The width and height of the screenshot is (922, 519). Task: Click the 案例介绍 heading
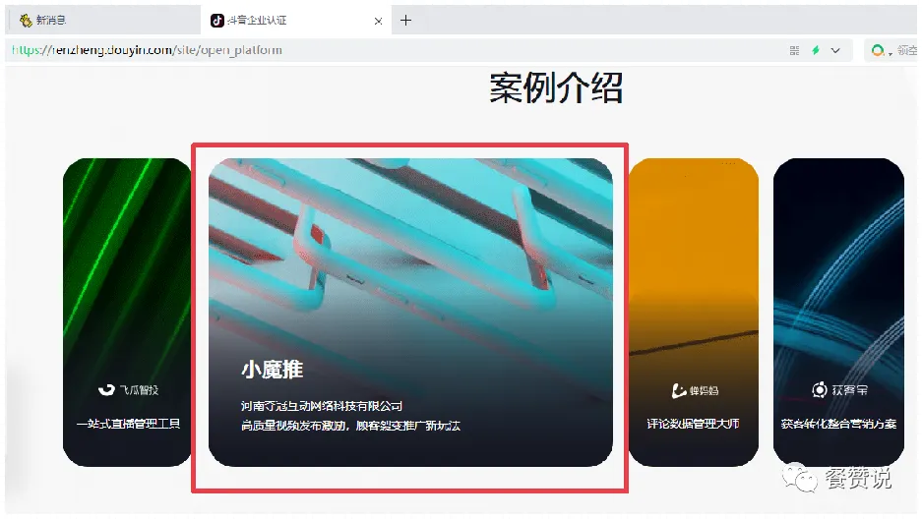556,88
